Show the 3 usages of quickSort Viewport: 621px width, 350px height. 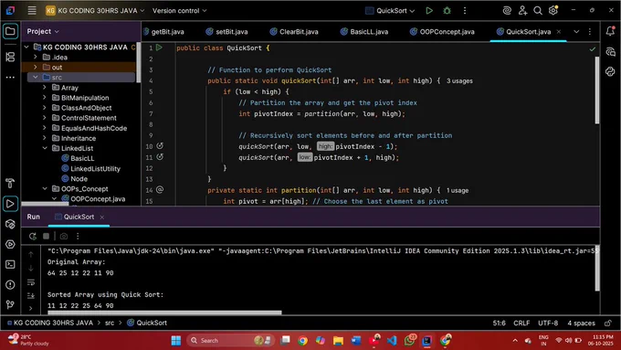click(x=459, y=80)
